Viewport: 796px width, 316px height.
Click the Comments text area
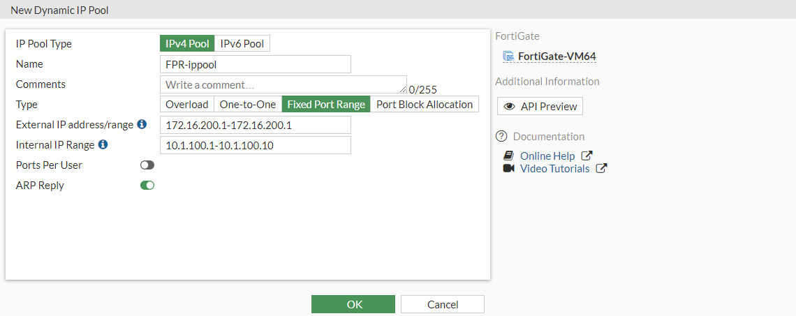pos(283,84)
